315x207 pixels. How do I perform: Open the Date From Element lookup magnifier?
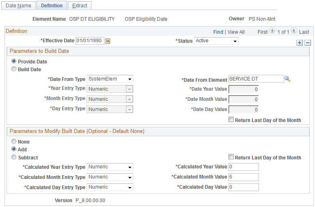tap(287, 79)
